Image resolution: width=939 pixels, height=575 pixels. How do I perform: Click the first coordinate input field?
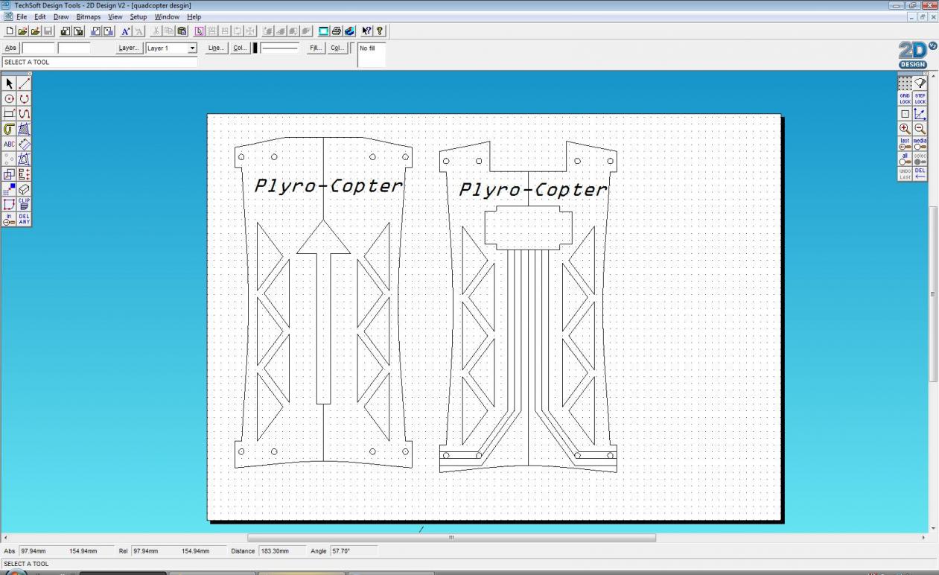pos(38,48)
